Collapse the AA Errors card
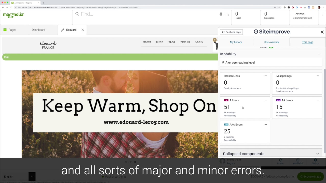The image size is (326, 183). [318, 100]
